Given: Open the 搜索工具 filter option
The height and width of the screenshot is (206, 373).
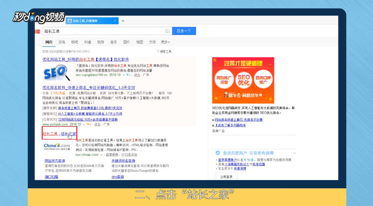Looking at the screenshot, I should (x=164, y=51).
